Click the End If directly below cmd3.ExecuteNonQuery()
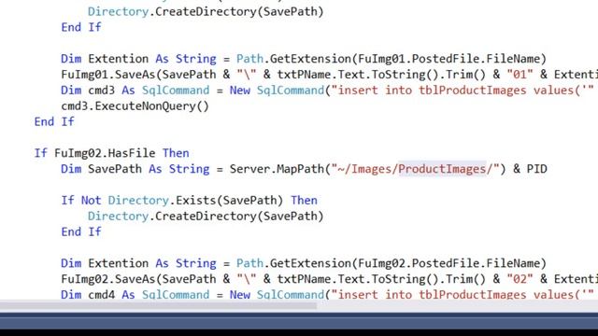This screenshot has width=598, height=336. (x=54, y=121)
